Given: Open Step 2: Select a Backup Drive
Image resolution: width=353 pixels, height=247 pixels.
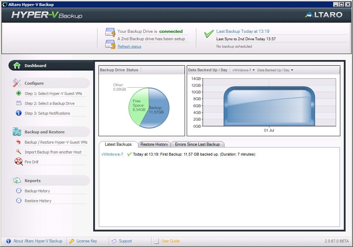Looking at the screenshot, I should 49,103.
